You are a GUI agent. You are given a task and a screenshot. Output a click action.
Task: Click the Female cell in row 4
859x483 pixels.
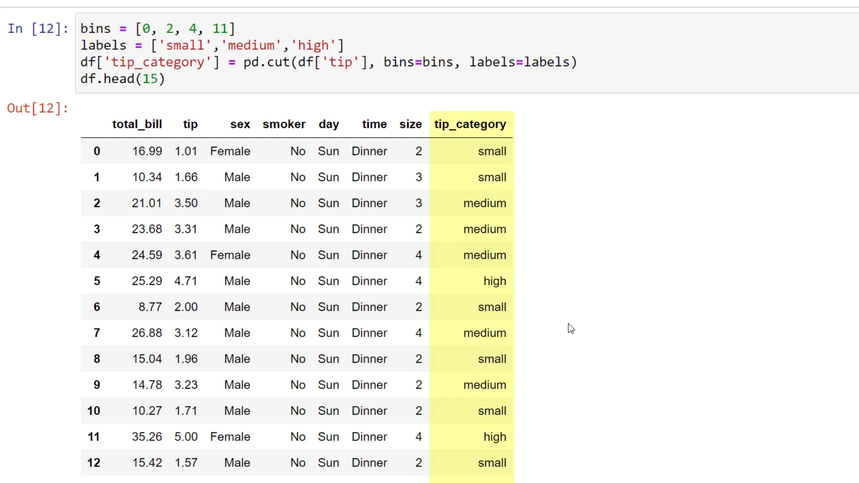point(230,255)
